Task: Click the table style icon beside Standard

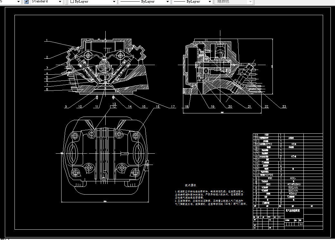Action: coord(26,2)
